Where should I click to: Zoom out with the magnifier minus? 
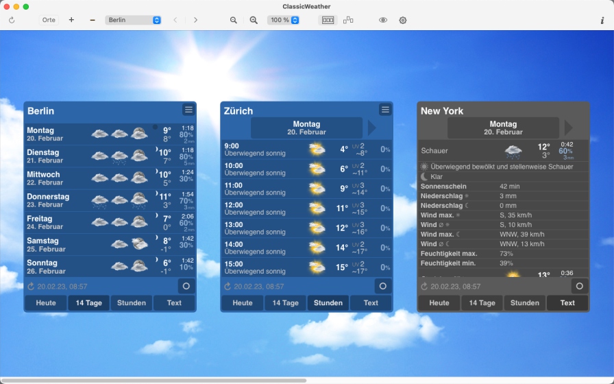[234, 20]
